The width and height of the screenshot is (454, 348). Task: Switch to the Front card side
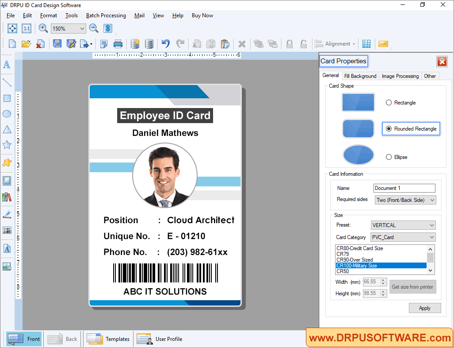pyautogui.click(x=24, y=339)
